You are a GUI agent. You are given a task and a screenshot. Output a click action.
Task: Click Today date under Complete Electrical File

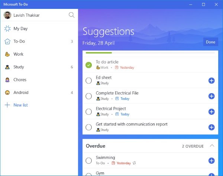point(125,99)
